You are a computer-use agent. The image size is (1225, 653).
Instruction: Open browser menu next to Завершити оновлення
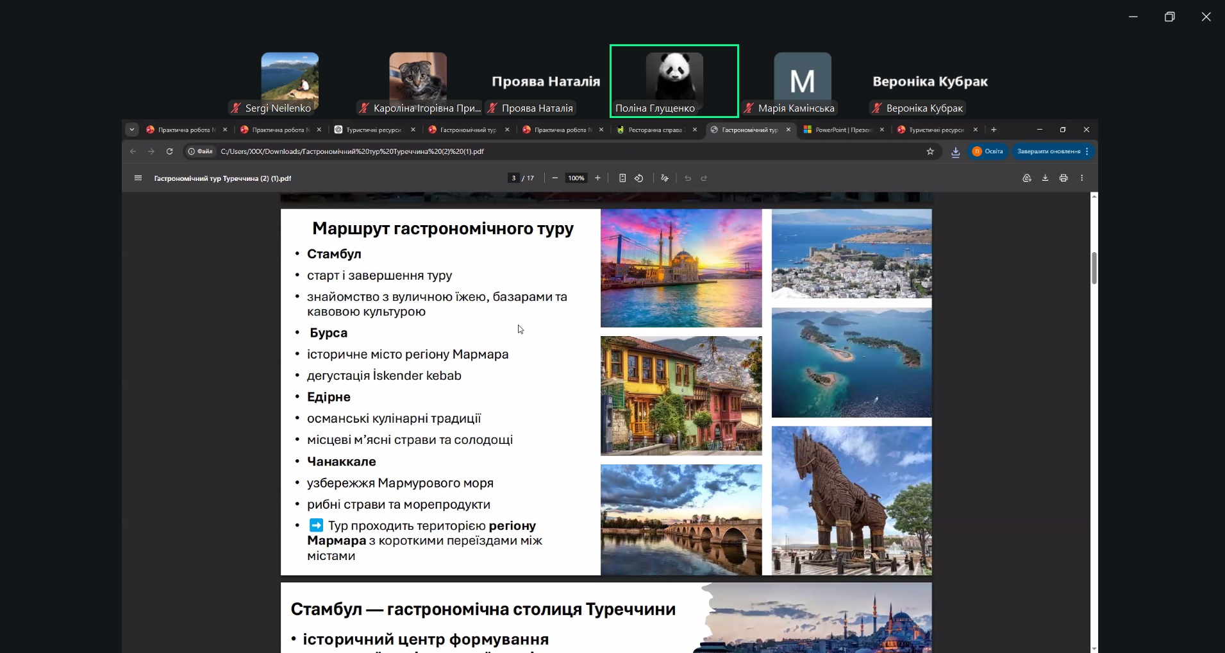point(1087,151)
